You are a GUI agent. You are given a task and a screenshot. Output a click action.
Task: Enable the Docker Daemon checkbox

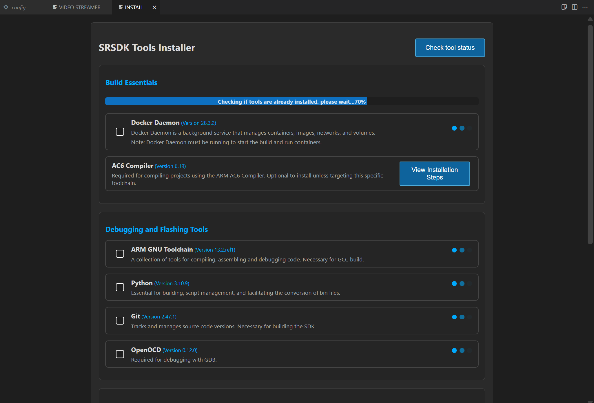point(120,132)
